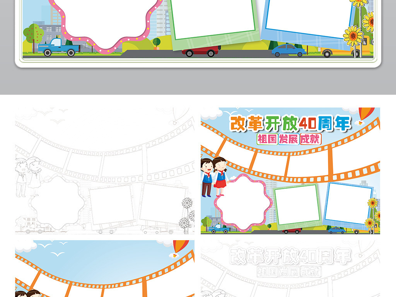This screenshot has height=297, width=396.
Task: Click the pink 发展 label under the color title
Action: (x=288, y=139)
